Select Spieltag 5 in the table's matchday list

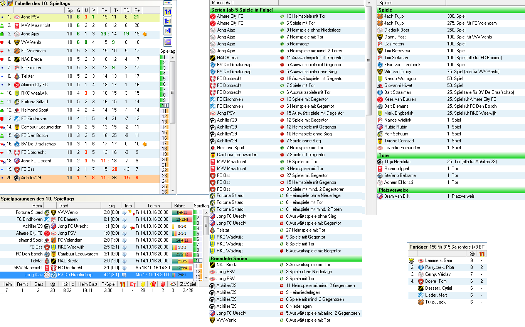[164, 78]
